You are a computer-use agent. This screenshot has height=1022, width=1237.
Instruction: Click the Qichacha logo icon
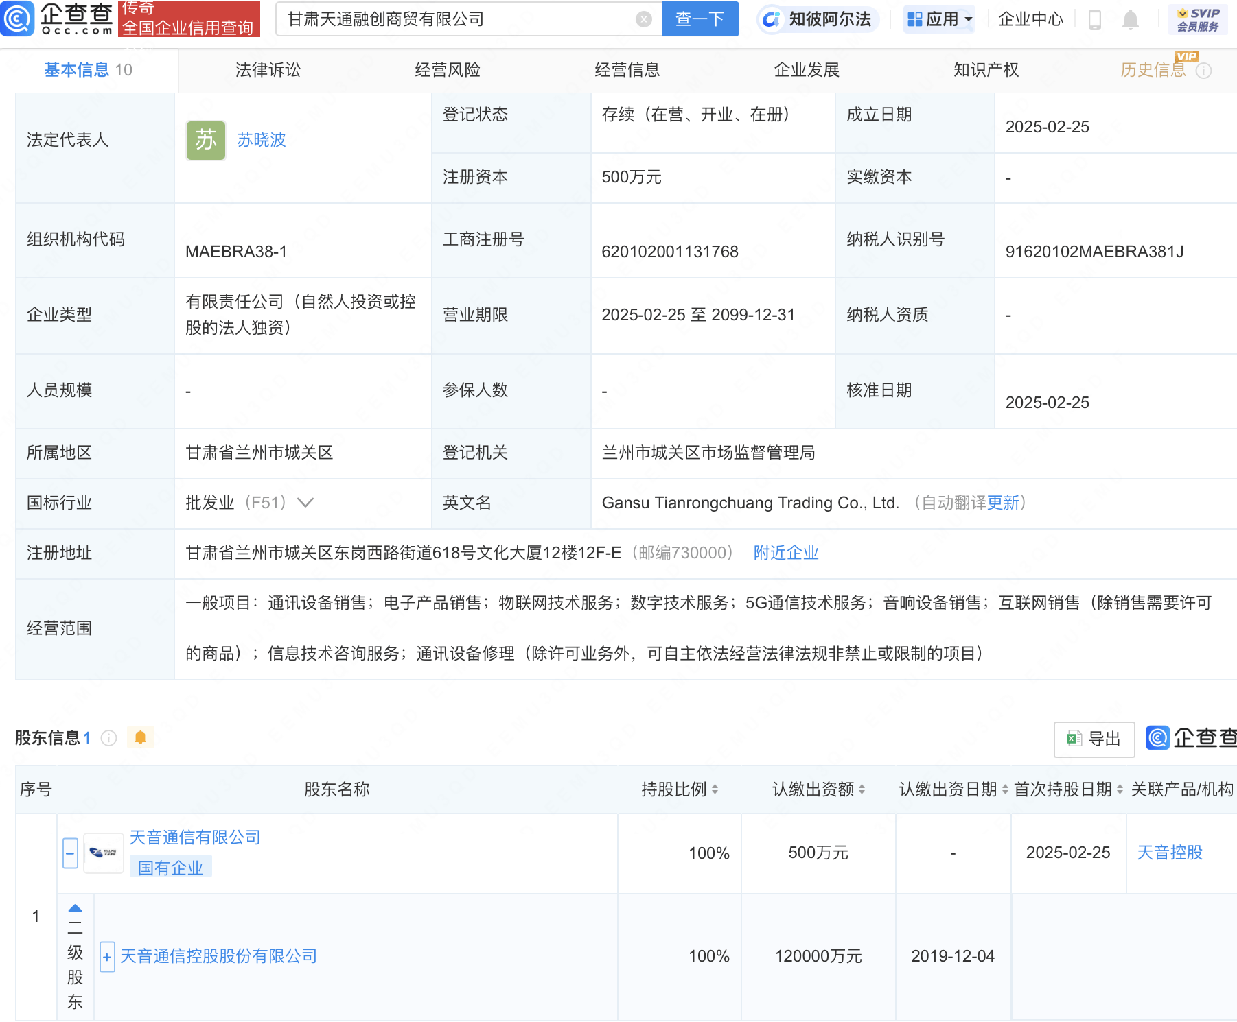click(18, 19)
